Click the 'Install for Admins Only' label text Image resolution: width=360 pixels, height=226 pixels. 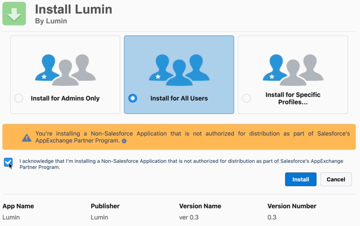click(65, 98)
